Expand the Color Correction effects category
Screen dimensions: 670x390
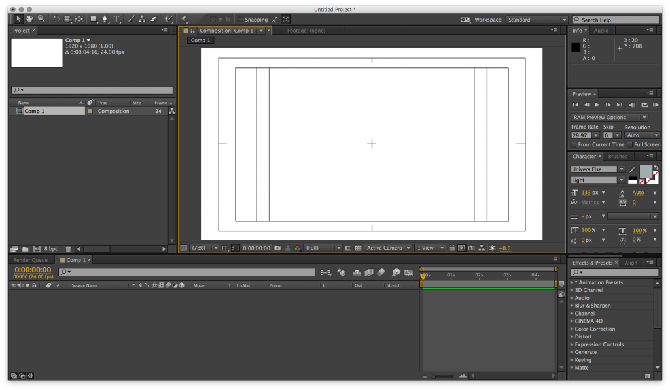[572, 329]
